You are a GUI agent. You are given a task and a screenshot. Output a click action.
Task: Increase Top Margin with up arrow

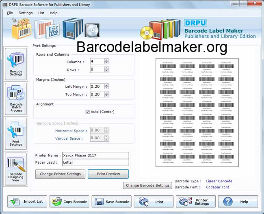tap(106, 93)
